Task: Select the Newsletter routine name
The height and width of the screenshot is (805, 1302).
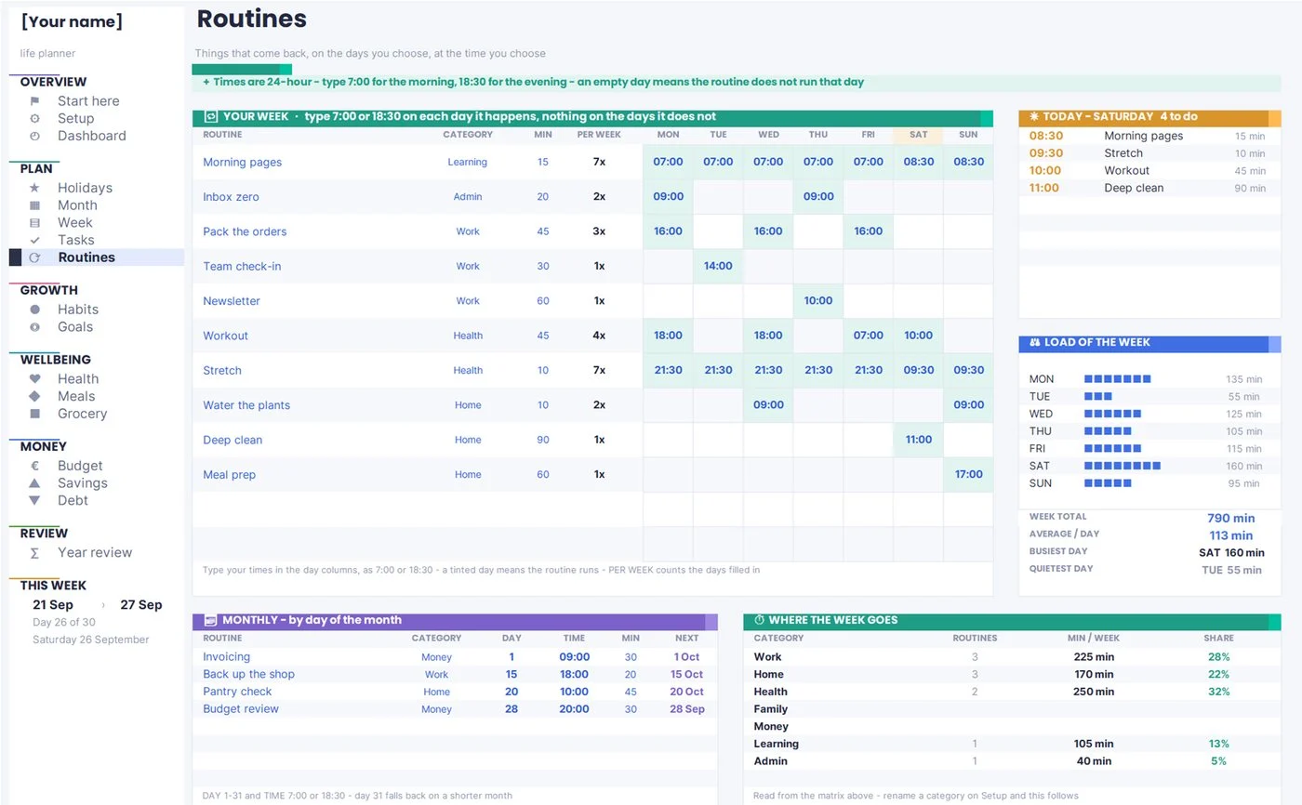Action: pos(232,301)
